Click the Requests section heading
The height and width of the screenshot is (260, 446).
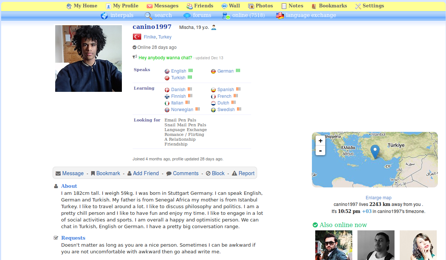73,238
